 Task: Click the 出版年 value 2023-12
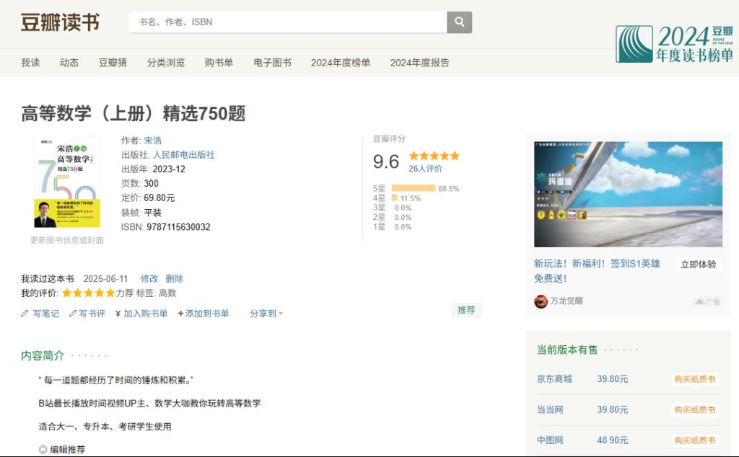[169, 169]
